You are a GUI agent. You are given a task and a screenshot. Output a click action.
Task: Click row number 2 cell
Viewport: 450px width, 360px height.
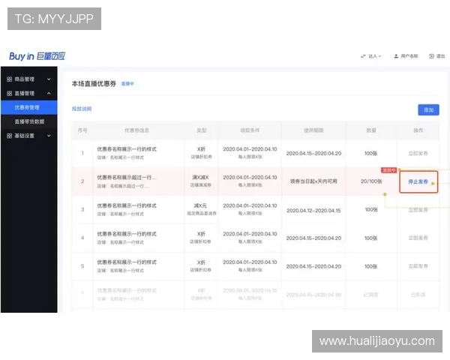(82, 181)
